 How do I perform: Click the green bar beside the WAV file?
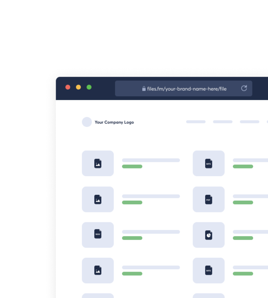(x=132, y=238)
